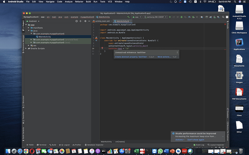
Task: Open the app run configuration dropdown
Action: 137,17
